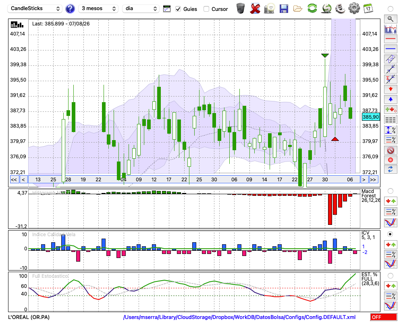Open the gear settings icon

(354, 8)
